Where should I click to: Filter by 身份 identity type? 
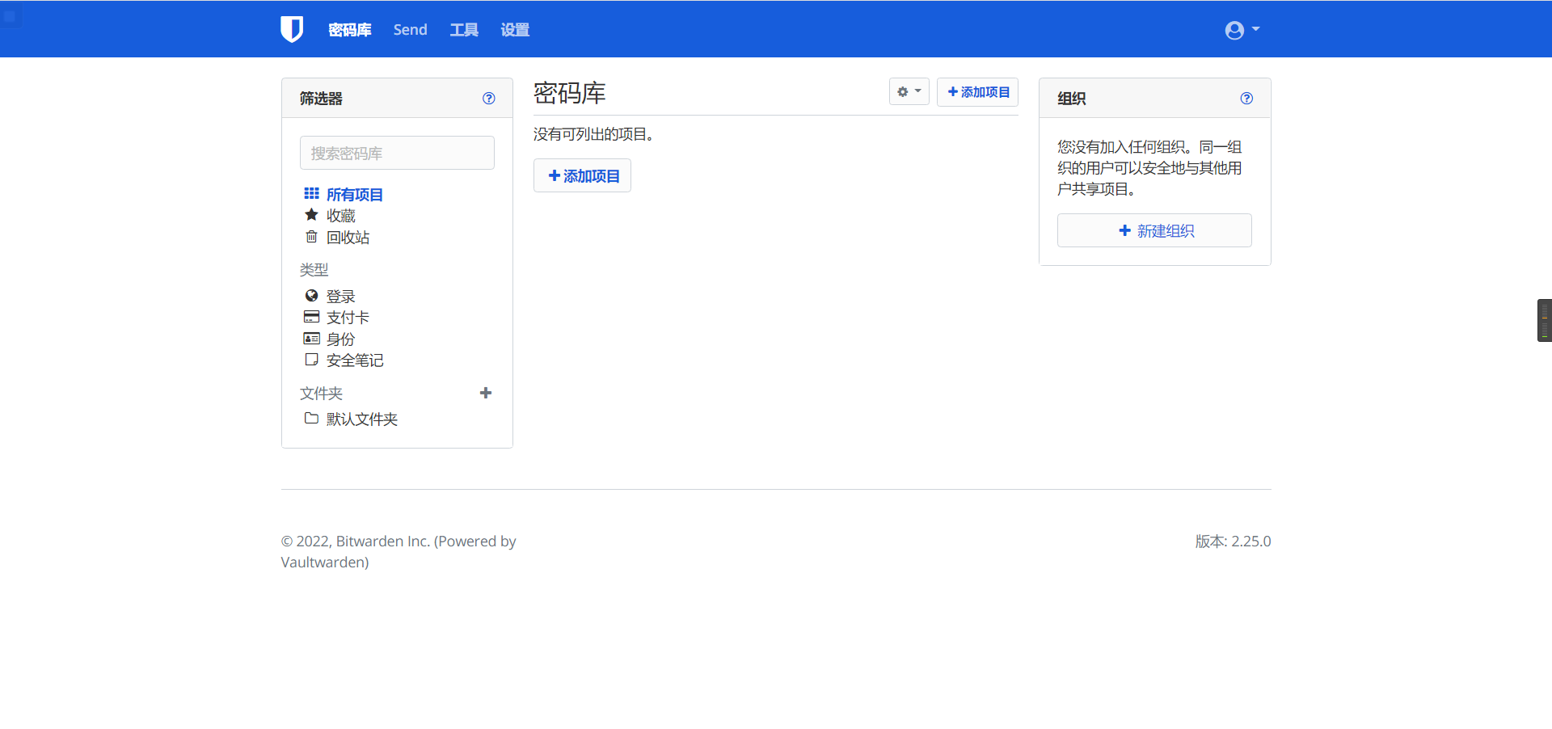pyautogui.click(x=340, y=339)
